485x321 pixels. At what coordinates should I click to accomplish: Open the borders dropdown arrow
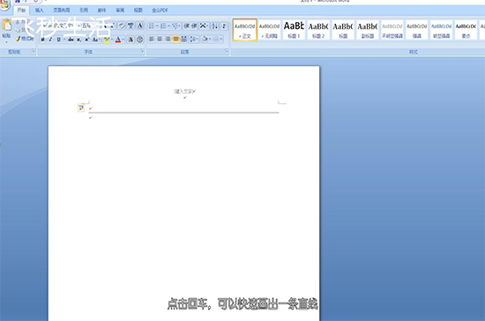[221, 40]
